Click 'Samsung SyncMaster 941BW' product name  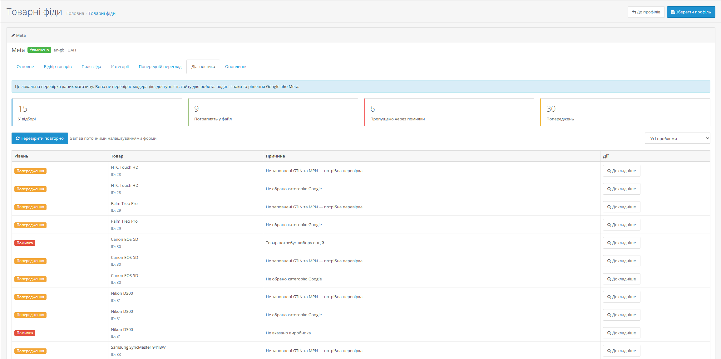(138, 347)
